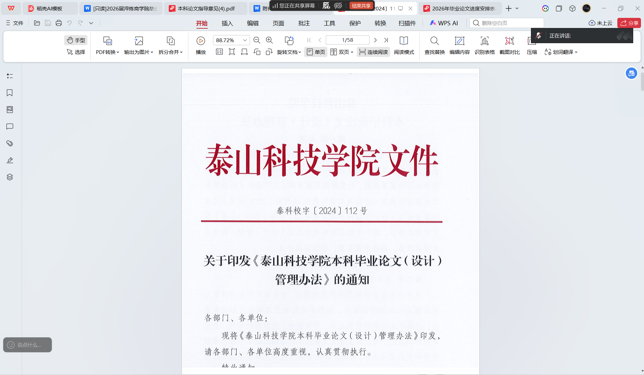Open the attachments paperclip sidebar icon
Screen dimensions: 644x375
tap(10, 143)
